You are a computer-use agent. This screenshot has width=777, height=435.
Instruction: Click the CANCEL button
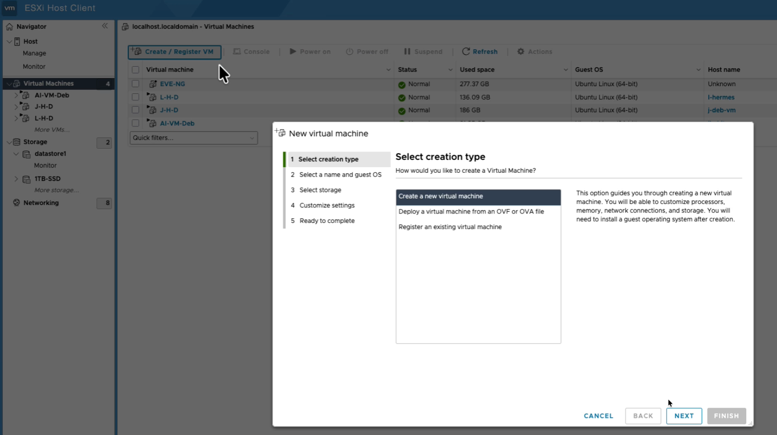click(x=599, y=416)
